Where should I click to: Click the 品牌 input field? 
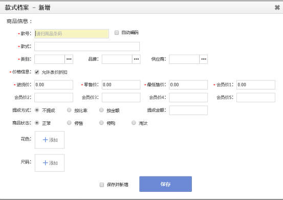click(x=117, y=59)
